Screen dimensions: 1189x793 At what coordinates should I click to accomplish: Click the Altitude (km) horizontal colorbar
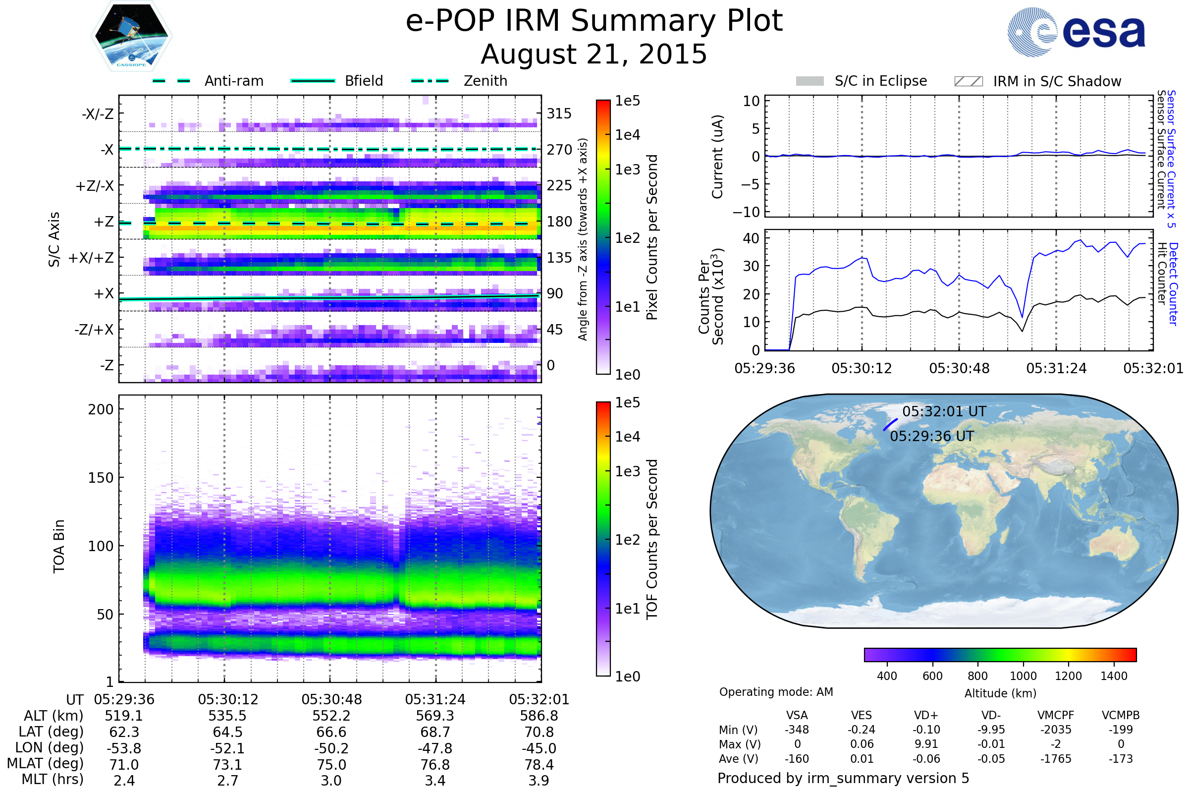pos(1000,654)
